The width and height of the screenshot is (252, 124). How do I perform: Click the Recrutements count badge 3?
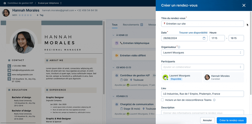(141, 25)
